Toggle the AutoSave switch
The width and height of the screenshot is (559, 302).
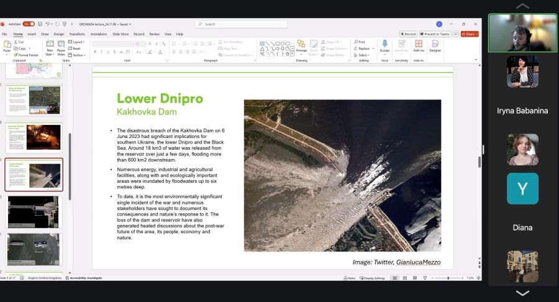(x=29, y=24)
